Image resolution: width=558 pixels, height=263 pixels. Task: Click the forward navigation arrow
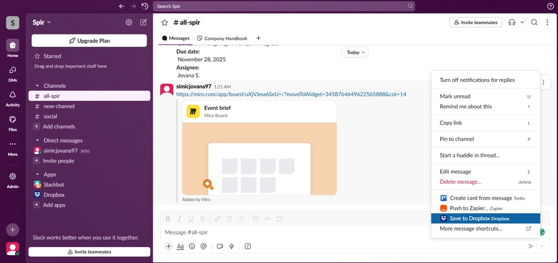coord(133,6)
